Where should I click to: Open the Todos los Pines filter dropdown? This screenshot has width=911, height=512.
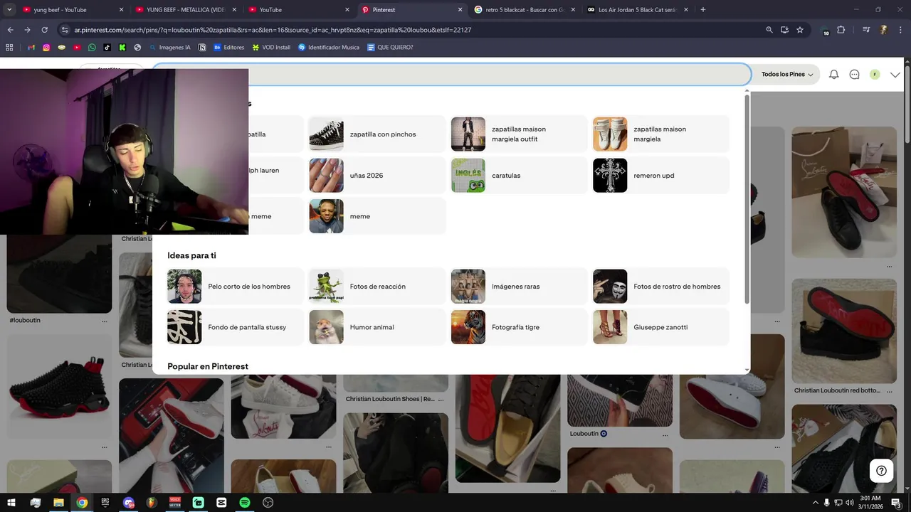(787, 75)
